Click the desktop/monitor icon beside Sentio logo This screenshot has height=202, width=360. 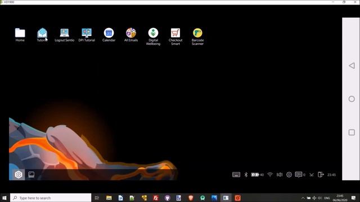pyautogui.click(x=31, y=175)
